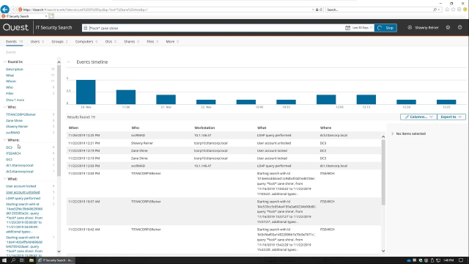The image size is (469, 264).
Task: Open Task View on taskbar
Action: point(22,260)
